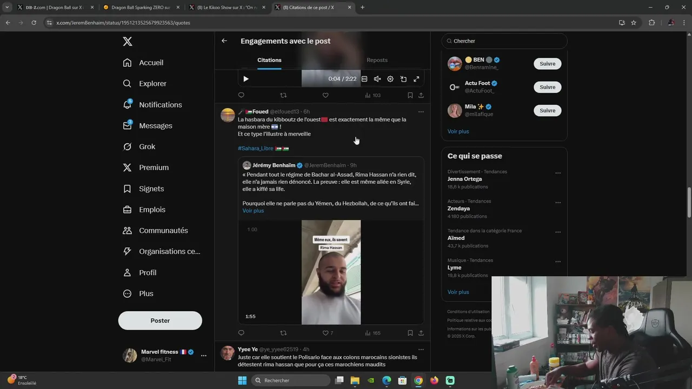Open a new Chrome tab

point(362,8)
